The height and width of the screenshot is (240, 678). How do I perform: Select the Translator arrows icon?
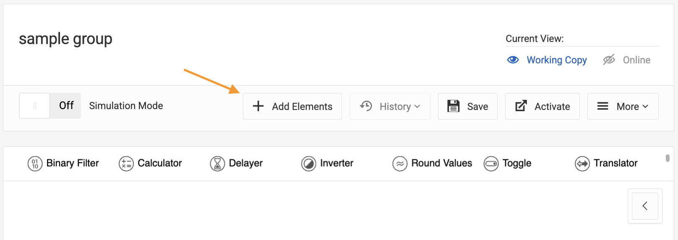click(582, 164)
